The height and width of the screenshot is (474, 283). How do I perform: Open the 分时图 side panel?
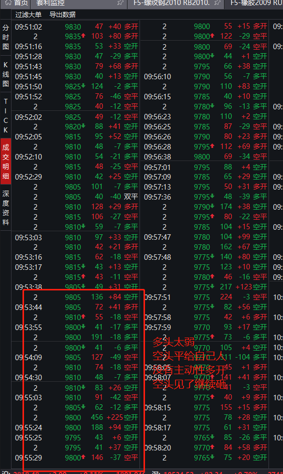(5, 37)
